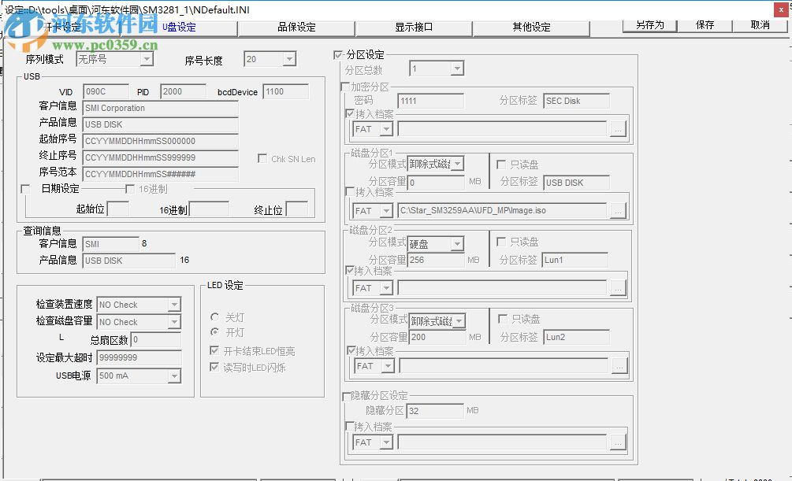Browse archive file for 磁盘分区3
The height and width of the screenshot is (481, 792).
point(619,365)
